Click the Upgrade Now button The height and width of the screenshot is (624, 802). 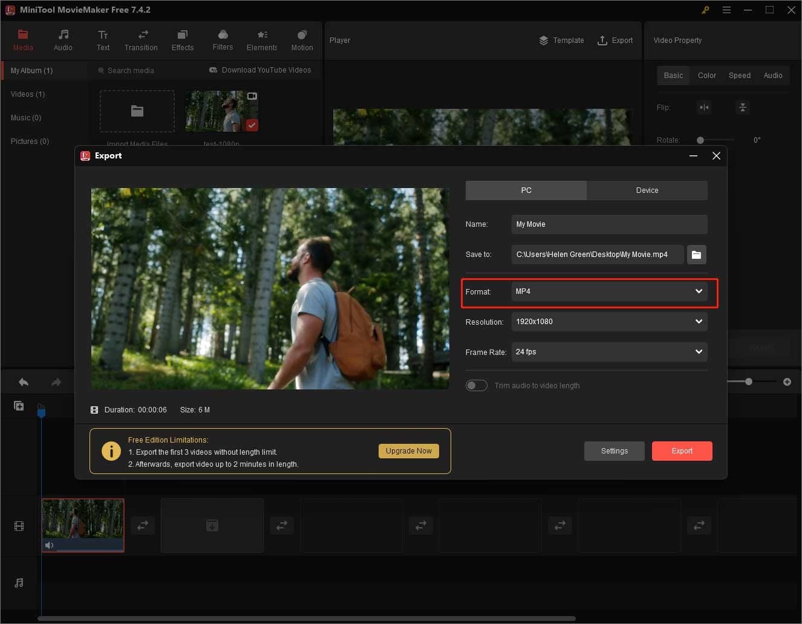point(409,451)
